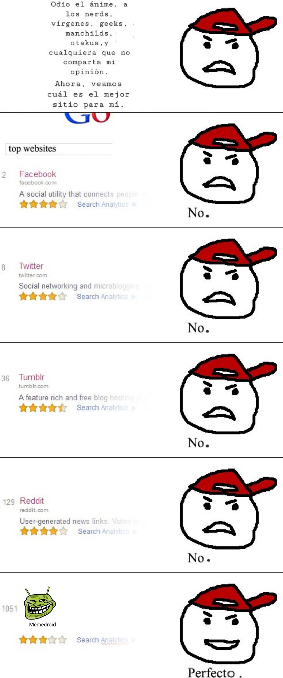Image resolution: width=283 pixels, height=678 pixels.
Task: Click Facebook's star rating icons
Action: pos(43,204)
